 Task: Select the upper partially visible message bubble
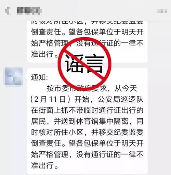[87, 42]
